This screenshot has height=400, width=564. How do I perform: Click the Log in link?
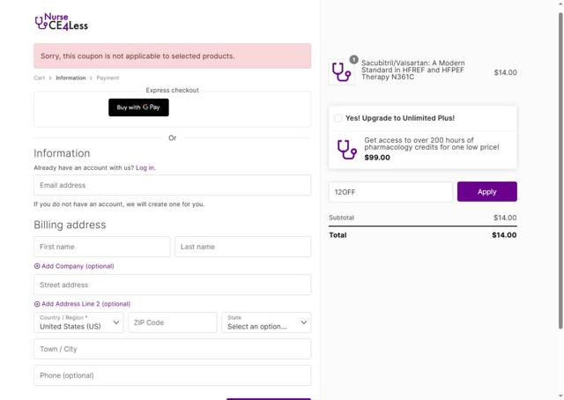[145, 167]
